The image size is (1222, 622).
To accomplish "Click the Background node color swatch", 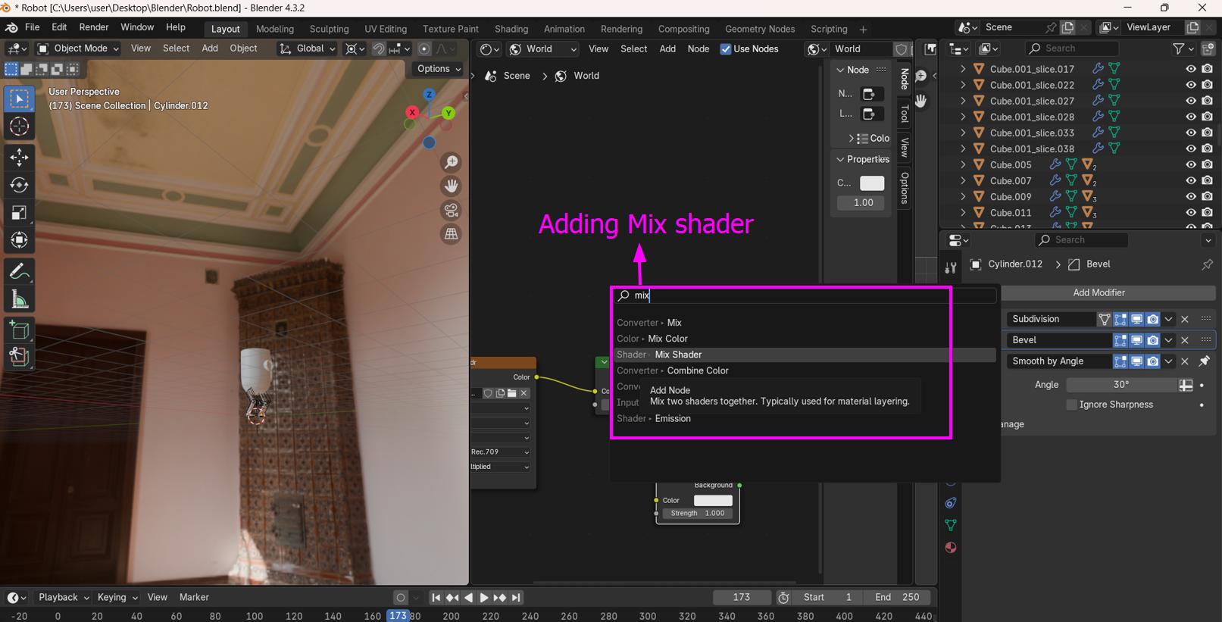I will click(713, 500).
